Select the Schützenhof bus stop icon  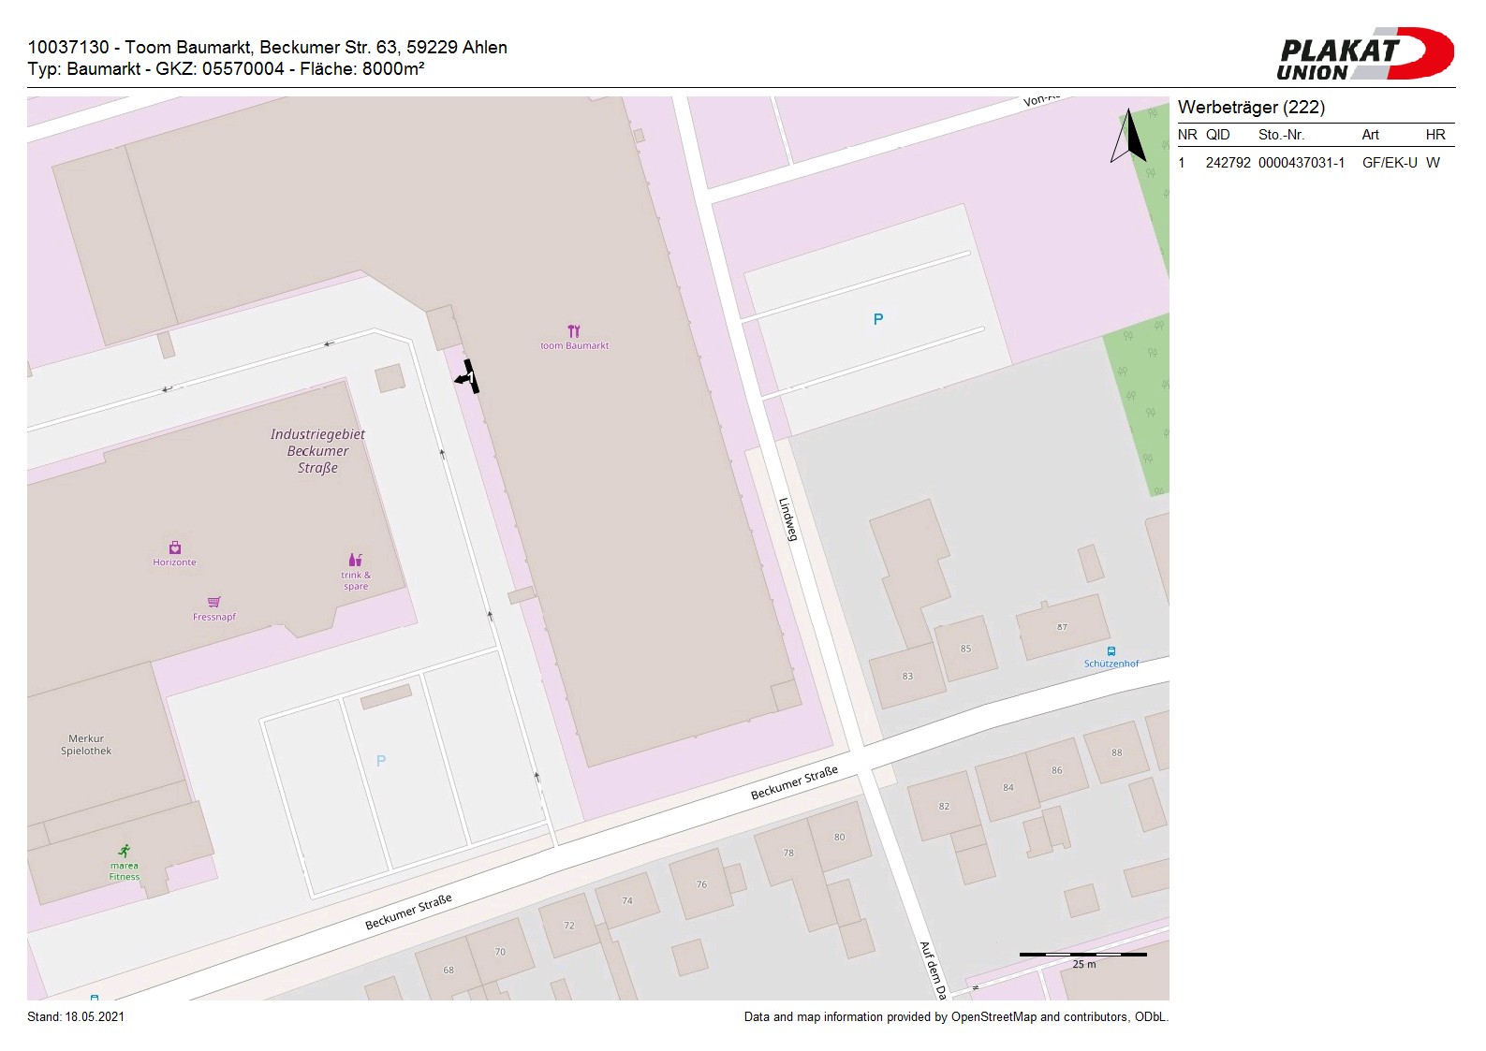tap(1111, 651)
